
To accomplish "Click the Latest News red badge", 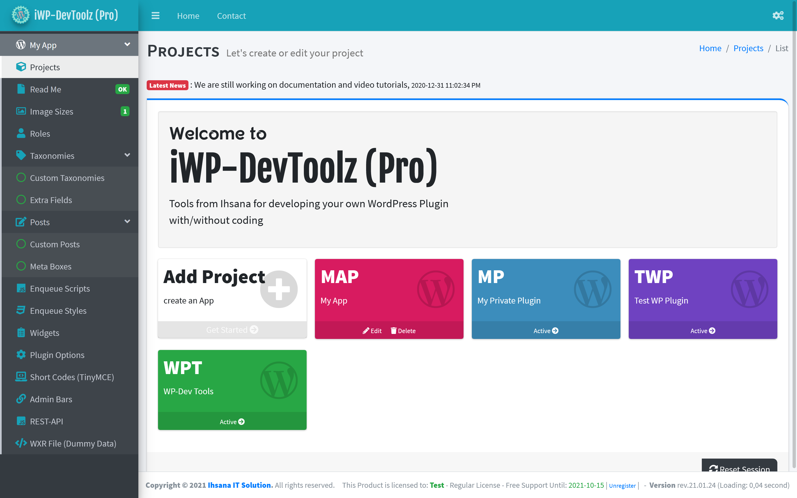I will click(167, 85).
